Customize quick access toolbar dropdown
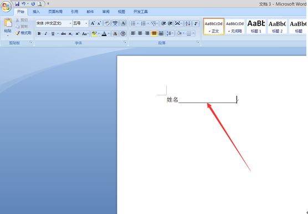The image size is (308, 214). 48,4
